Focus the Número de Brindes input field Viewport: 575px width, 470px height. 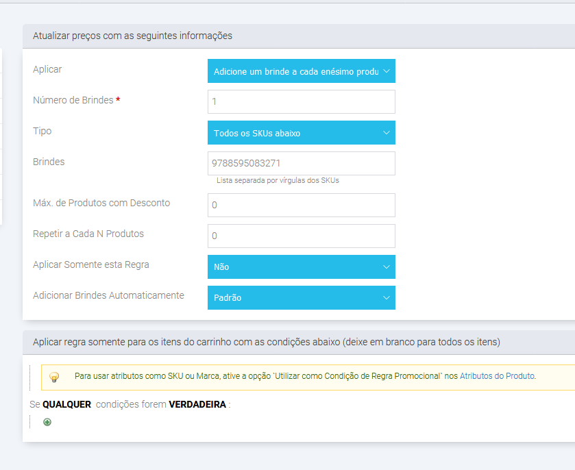301,101
